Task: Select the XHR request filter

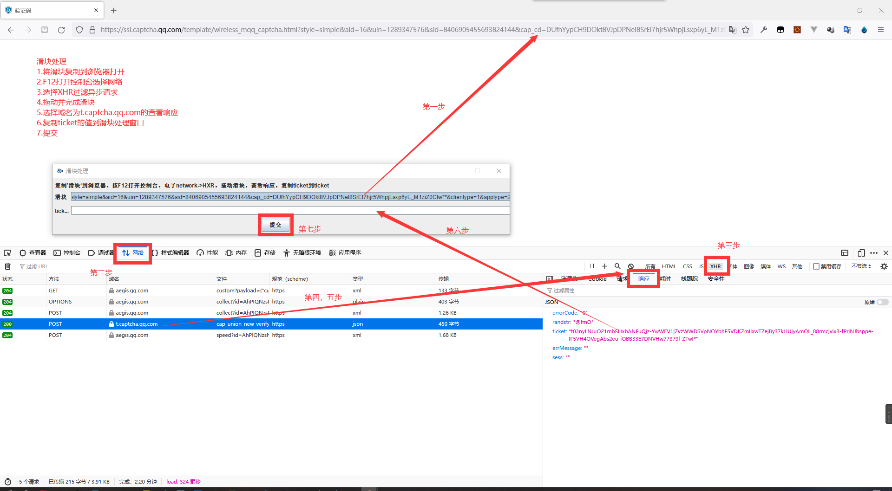Action: pyautogui.click(x=715, y=266)
